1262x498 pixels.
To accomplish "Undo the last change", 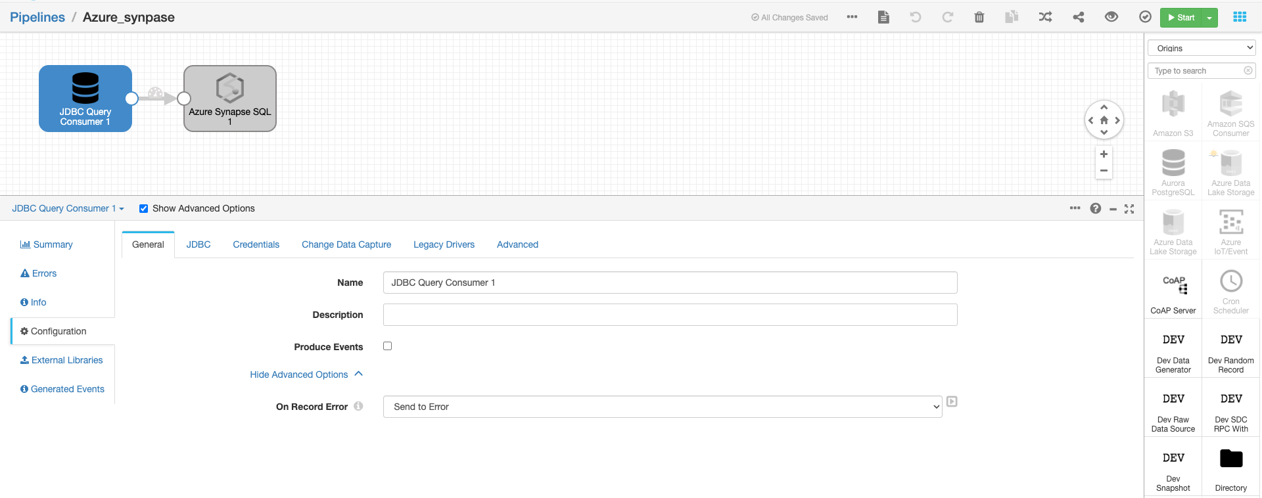I will coord(916,17).
